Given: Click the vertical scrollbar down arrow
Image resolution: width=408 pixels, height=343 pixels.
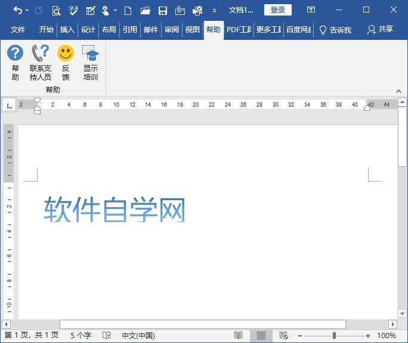Looking at the screenshot, I should (402, 314).
